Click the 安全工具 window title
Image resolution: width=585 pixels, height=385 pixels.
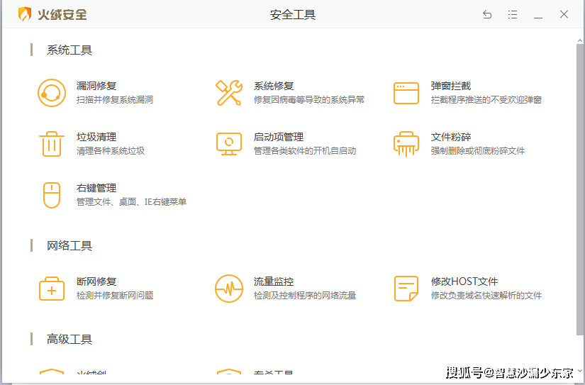tap(293, 15)
